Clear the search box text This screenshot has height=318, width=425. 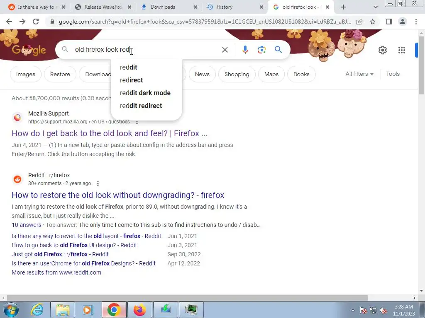tap(225, 50)
